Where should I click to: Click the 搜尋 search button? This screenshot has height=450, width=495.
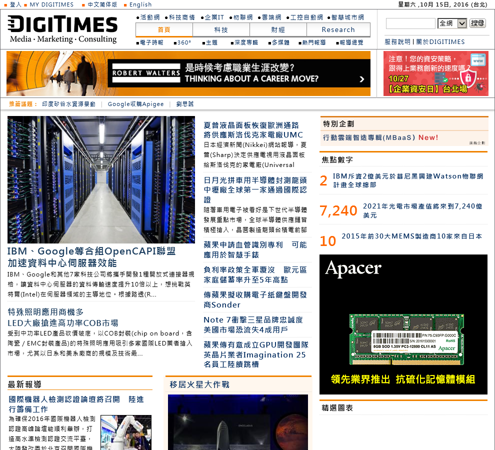click(477, 23)
